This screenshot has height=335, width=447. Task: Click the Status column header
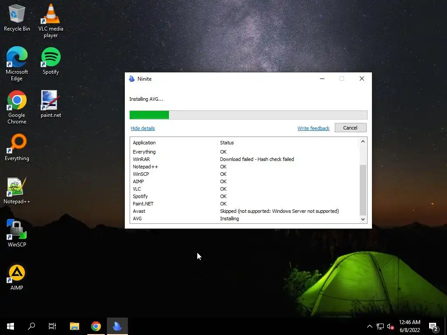(x=287, y=143)
